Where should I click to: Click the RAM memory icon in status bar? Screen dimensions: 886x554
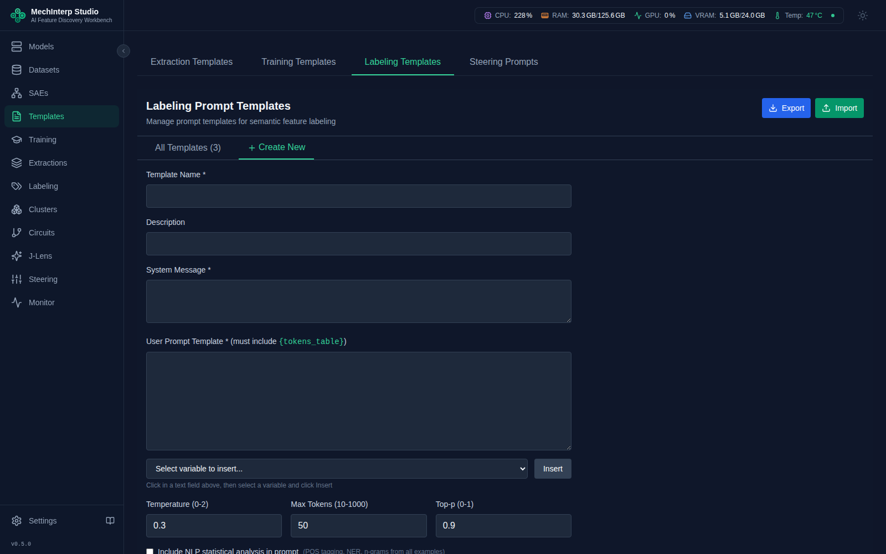545,16
